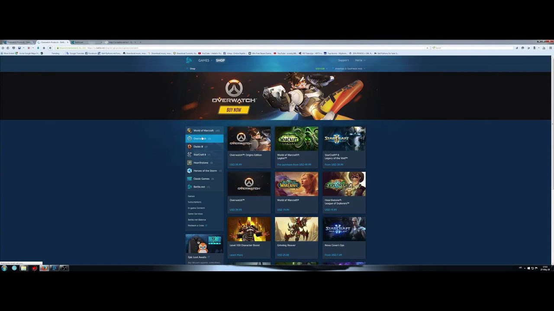Screen dimensions: 554x311
Task: Open the World of Warcraft USD 19.99 card
Action: (x=296, y=192)
